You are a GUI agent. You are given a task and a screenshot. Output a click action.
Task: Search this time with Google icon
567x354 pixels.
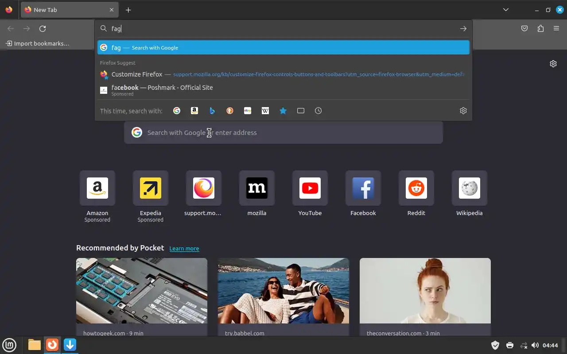click(177, 111)
